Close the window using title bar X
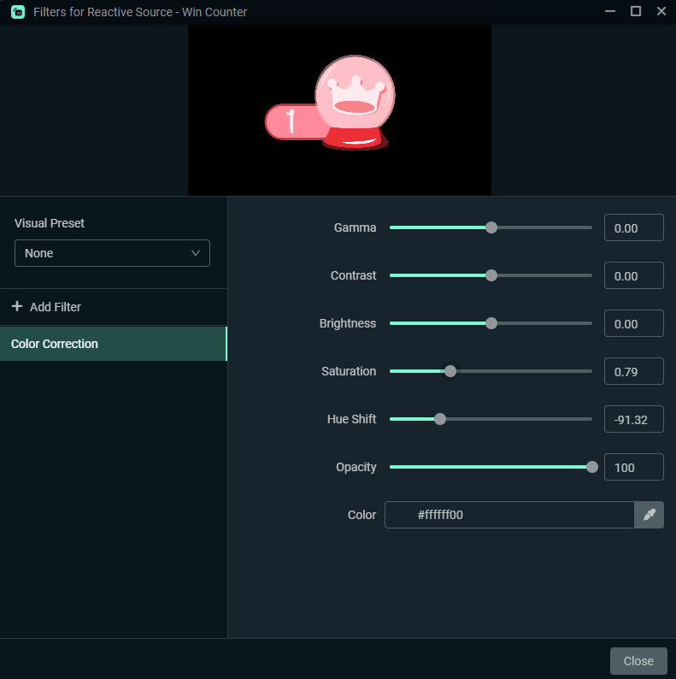Image resolution: width=676 pixels, height=679 pixels. coord(661,11)
